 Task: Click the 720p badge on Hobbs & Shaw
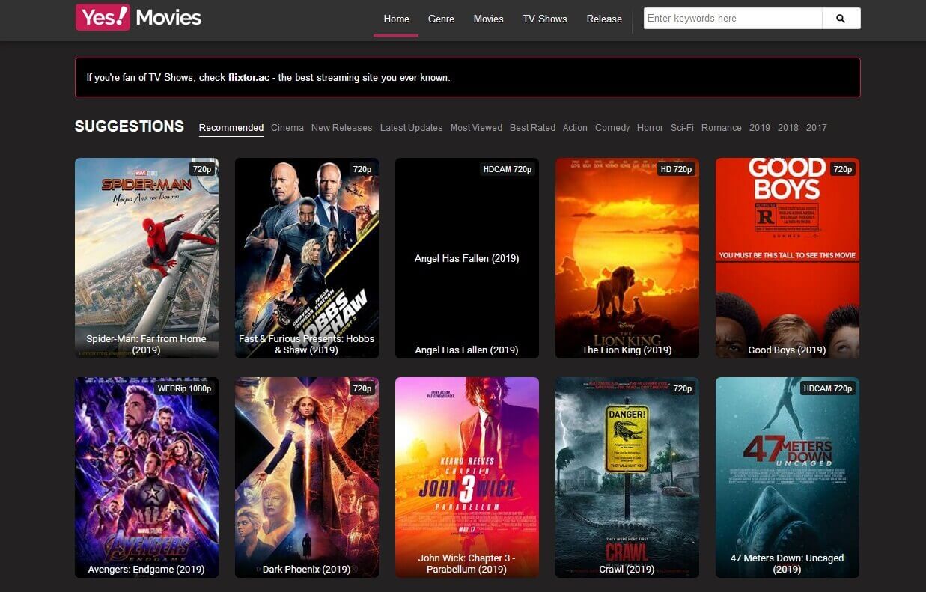click(x=362, y=169)
